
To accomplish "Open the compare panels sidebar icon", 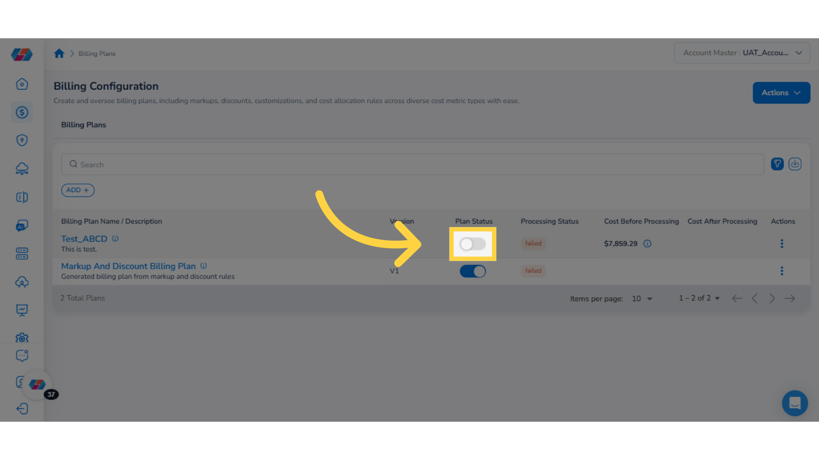I will 22,197.
